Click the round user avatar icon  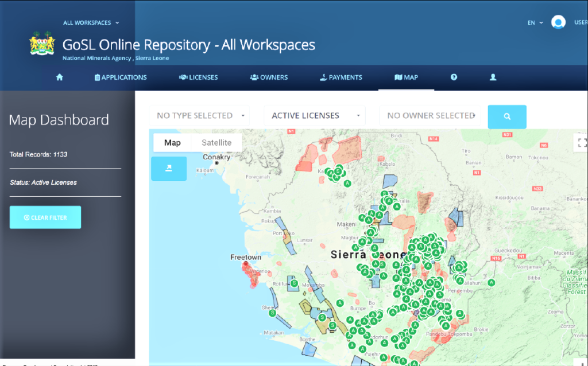(x=558, y=22)
